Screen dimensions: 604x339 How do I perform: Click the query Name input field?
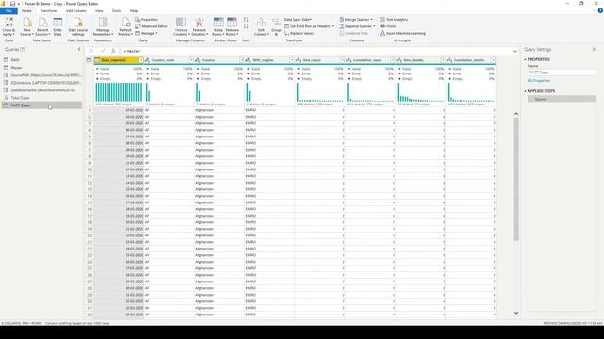click(x=562, y=73)
